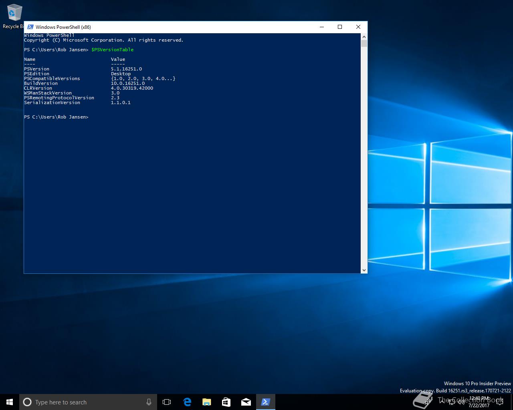
Task: Click the last empty "PS C:\Users\Rob Jansen>" prompt
Action: 56,117
